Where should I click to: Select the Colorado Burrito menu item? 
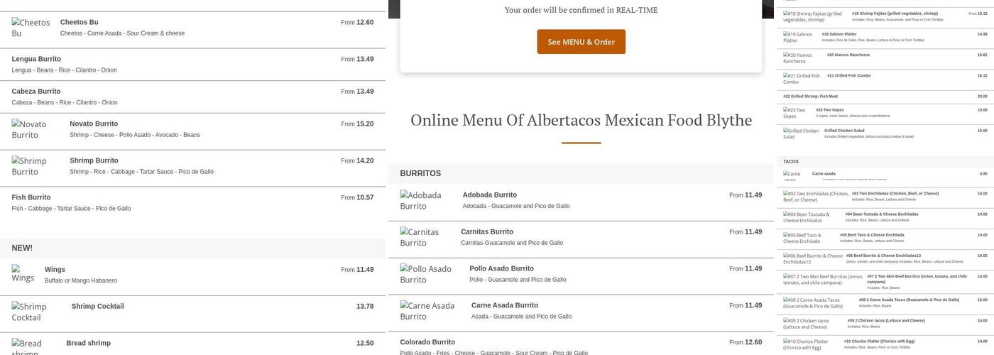[581, 344]
